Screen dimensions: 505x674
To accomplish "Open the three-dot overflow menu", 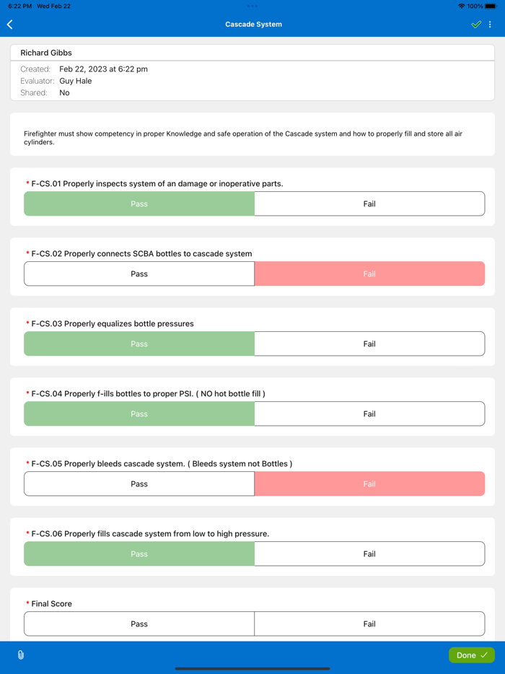I will coord(491,24).
